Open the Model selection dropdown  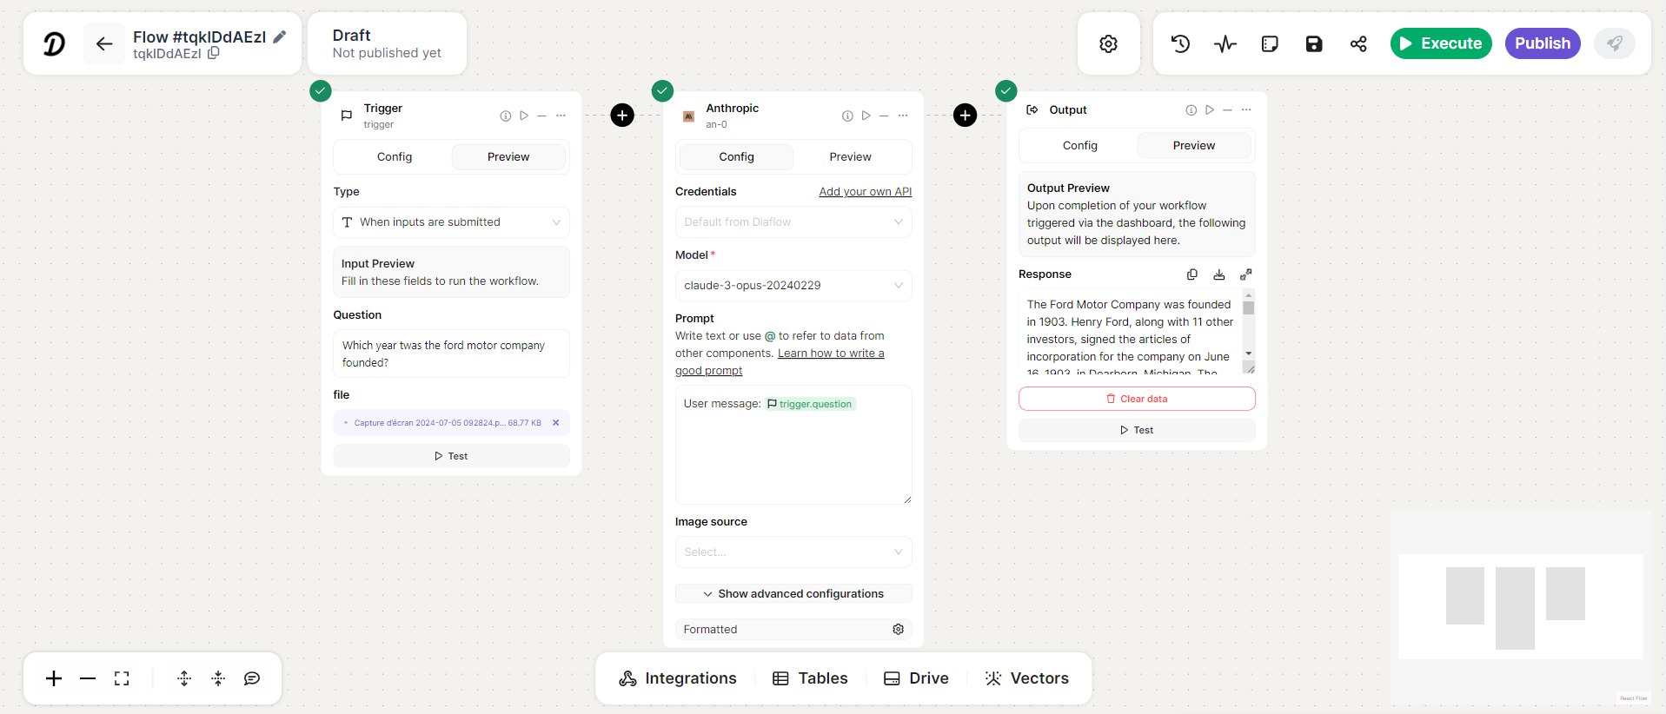pos(793,285)
